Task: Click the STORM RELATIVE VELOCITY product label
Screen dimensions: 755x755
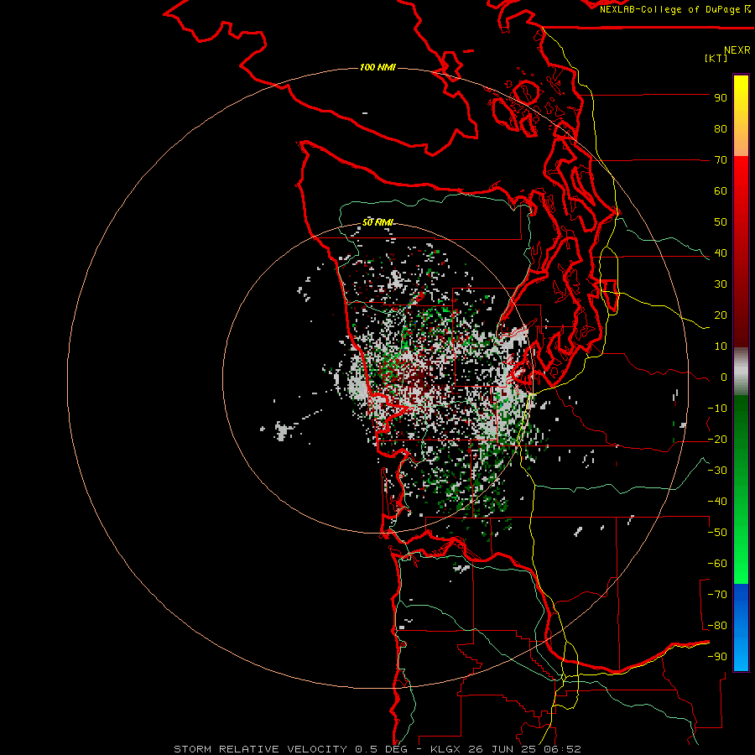Action: click(261, 749)
